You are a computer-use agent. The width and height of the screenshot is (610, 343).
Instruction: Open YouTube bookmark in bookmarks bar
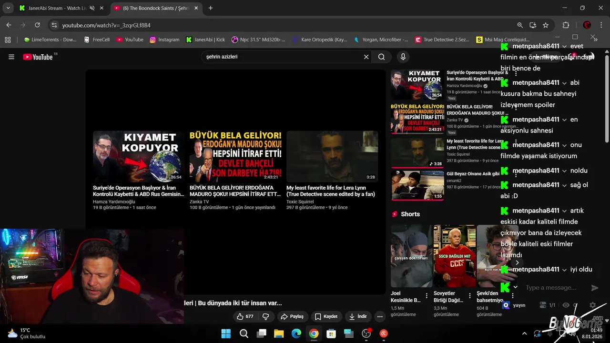[x=130, y=40]
